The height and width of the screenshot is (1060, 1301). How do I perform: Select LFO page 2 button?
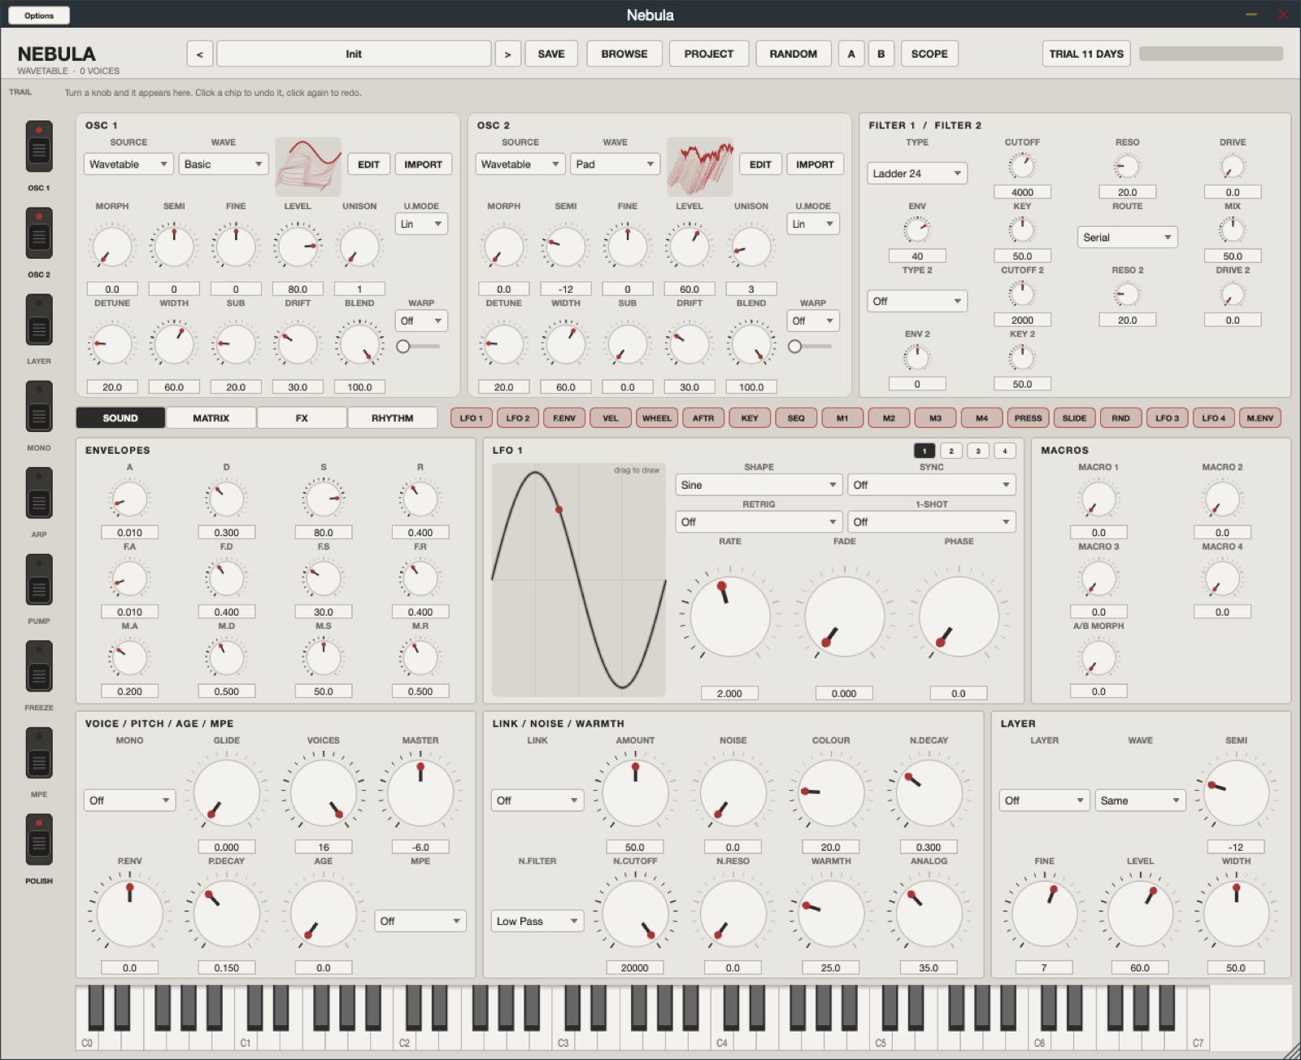tap(951, 451)
